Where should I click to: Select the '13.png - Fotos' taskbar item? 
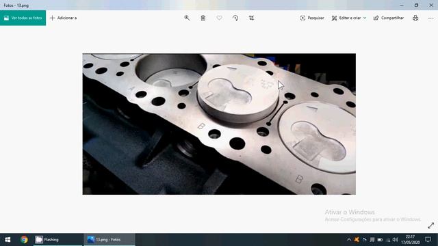[x=109, y=240]
